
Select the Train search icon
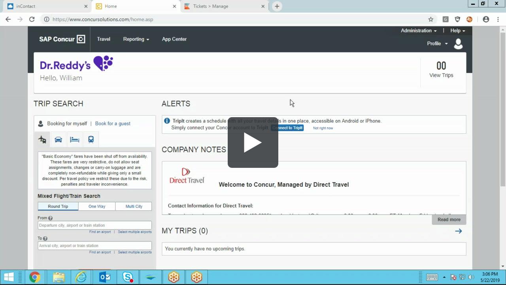click(91, 139)
